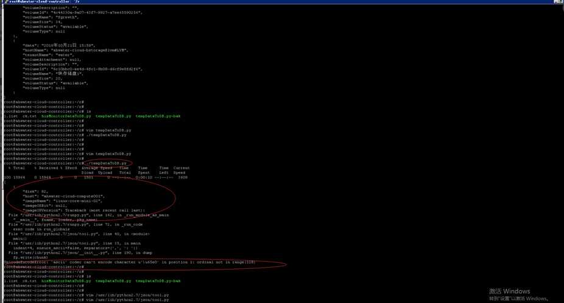Screen dimensions: 564x303
Task: Click the "fp.write(chunk)" line
Action: [x=31, y=257]
